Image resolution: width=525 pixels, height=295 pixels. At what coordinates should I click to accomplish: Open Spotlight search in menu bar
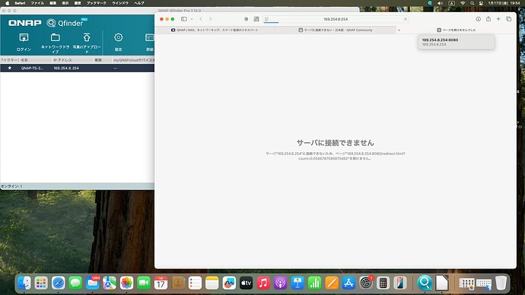472,3
